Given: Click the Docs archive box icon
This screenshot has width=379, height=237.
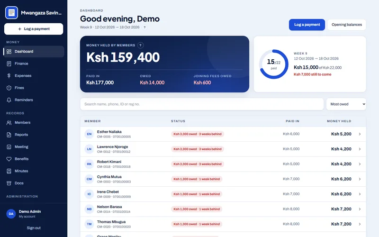Looking at the screenshot, I should pyautogui.click(x=9, y=183).
